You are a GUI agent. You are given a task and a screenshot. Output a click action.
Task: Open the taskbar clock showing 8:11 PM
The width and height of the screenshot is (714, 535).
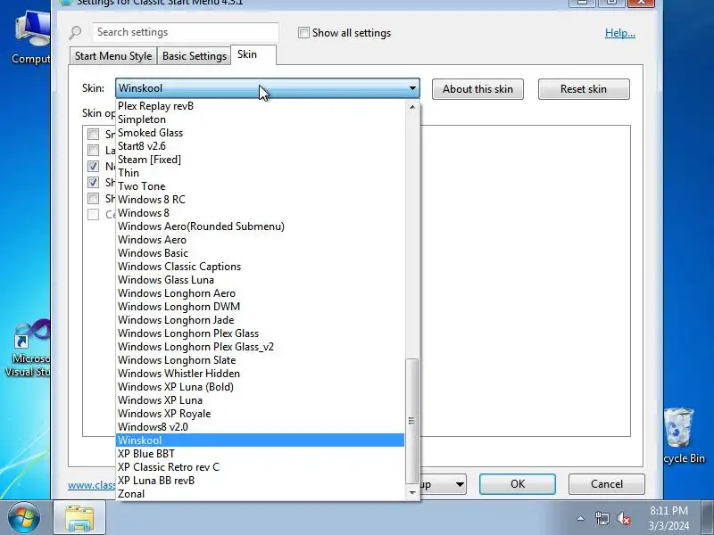668,518
